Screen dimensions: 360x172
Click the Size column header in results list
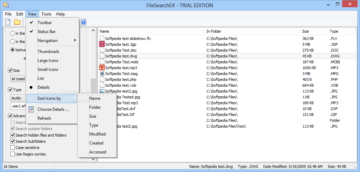(314, 31)
